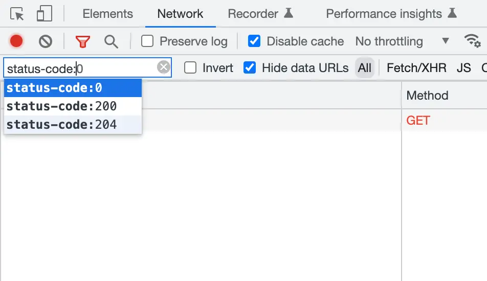Image resolution: width=487 pixels, height=281 pixels.
Task: Enable the Preserve log checkbox
Action: 147,41
